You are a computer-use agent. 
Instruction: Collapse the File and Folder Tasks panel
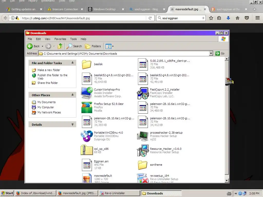[72, 63]
